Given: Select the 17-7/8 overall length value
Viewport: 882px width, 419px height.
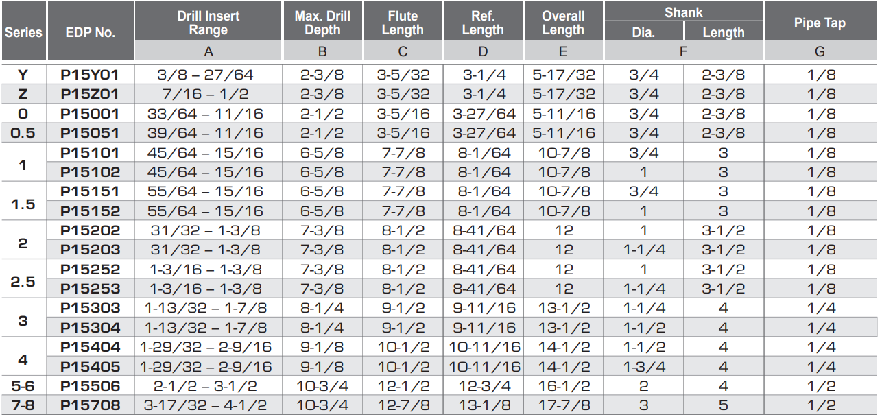Looking at the screenshot, I should pos(563,405).
